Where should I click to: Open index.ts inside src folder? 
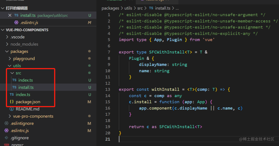point(25,80)
